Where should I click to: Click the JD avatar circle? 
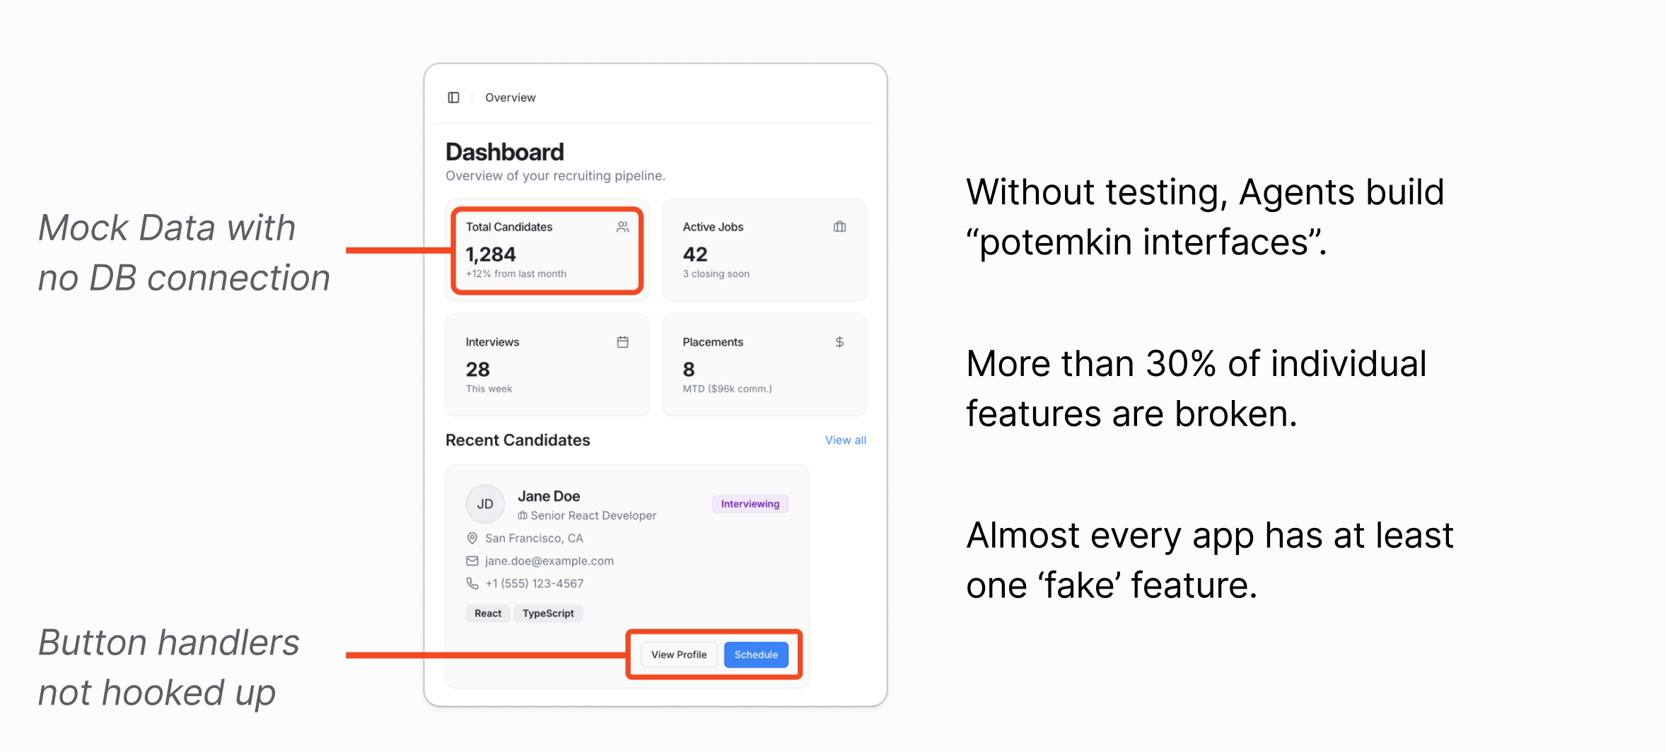pyautogui.click(x=485, y=504)
